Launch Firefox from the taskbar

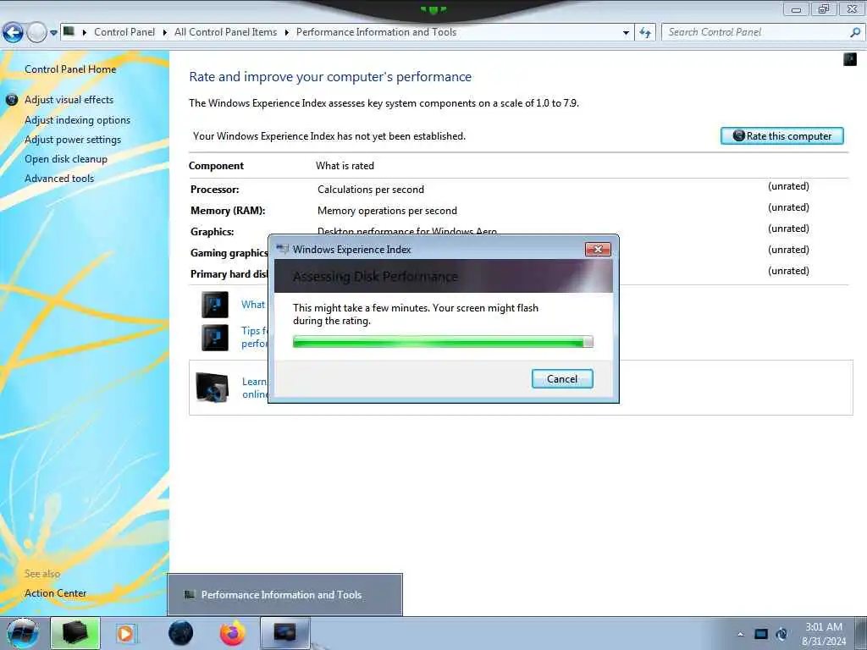(x=233, y=633)
